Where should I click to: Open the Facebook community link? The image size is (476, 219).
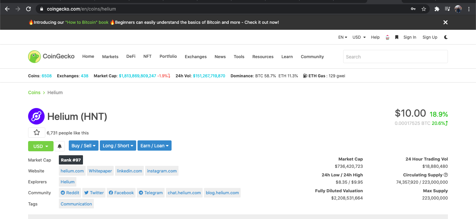pyautogui.click(x=121, y=193)
